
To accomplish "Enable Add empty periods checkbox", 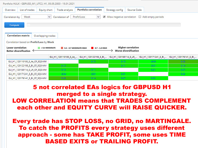I will click(140, 17).
